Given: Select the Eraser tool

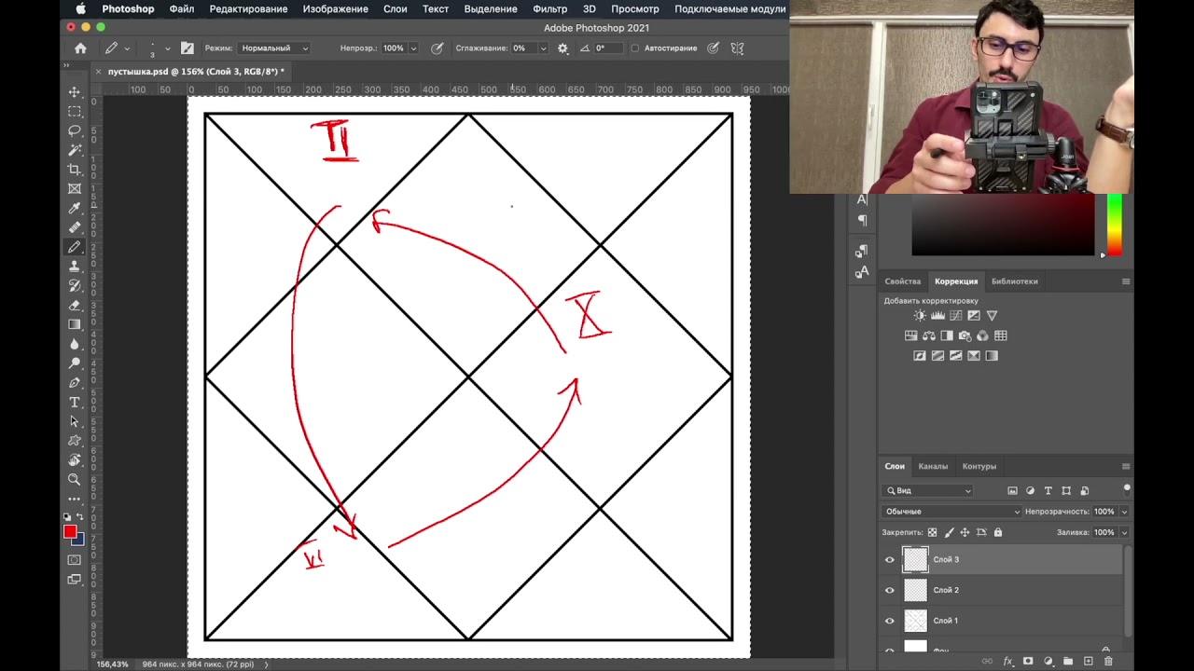Looking at the screenshot, I should tap(75, 305).
